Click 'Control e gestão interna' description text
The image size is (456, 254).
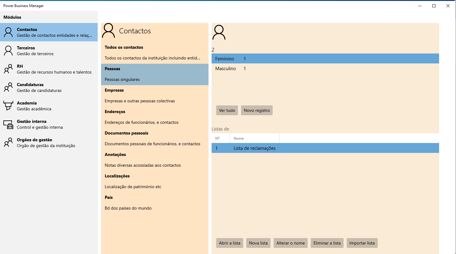click(x=40, y=127)
